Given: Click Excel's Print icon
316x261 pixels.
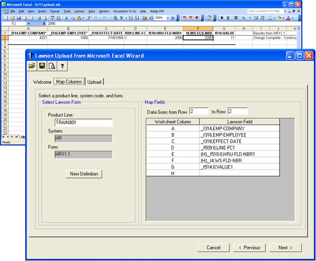Looking at the screenshot, I should click(x=38, y=18).
